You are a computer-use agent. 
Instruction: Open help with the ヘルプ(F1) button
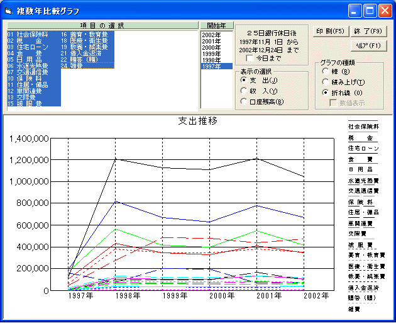tap(368, 45)
